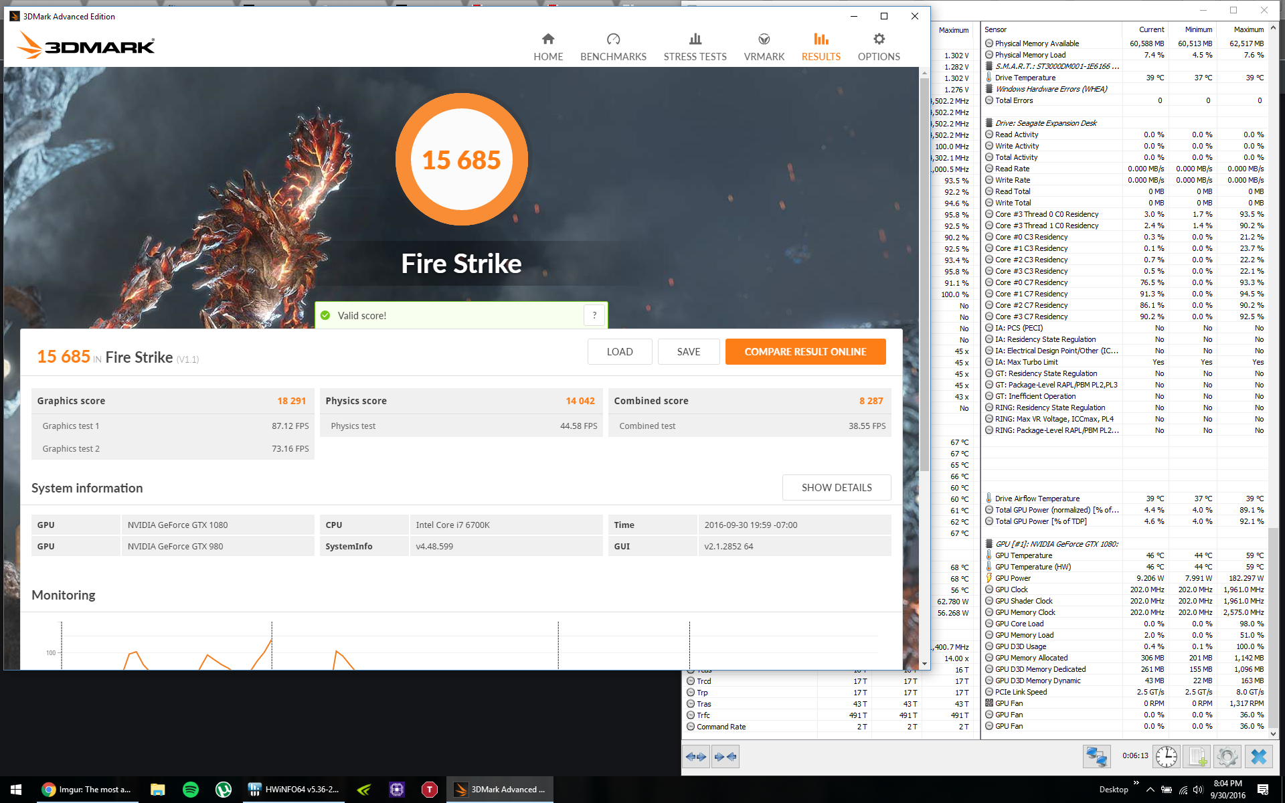
Task: Switch to HWiNFO64 taskbar item
Action: tap(294, 790)
